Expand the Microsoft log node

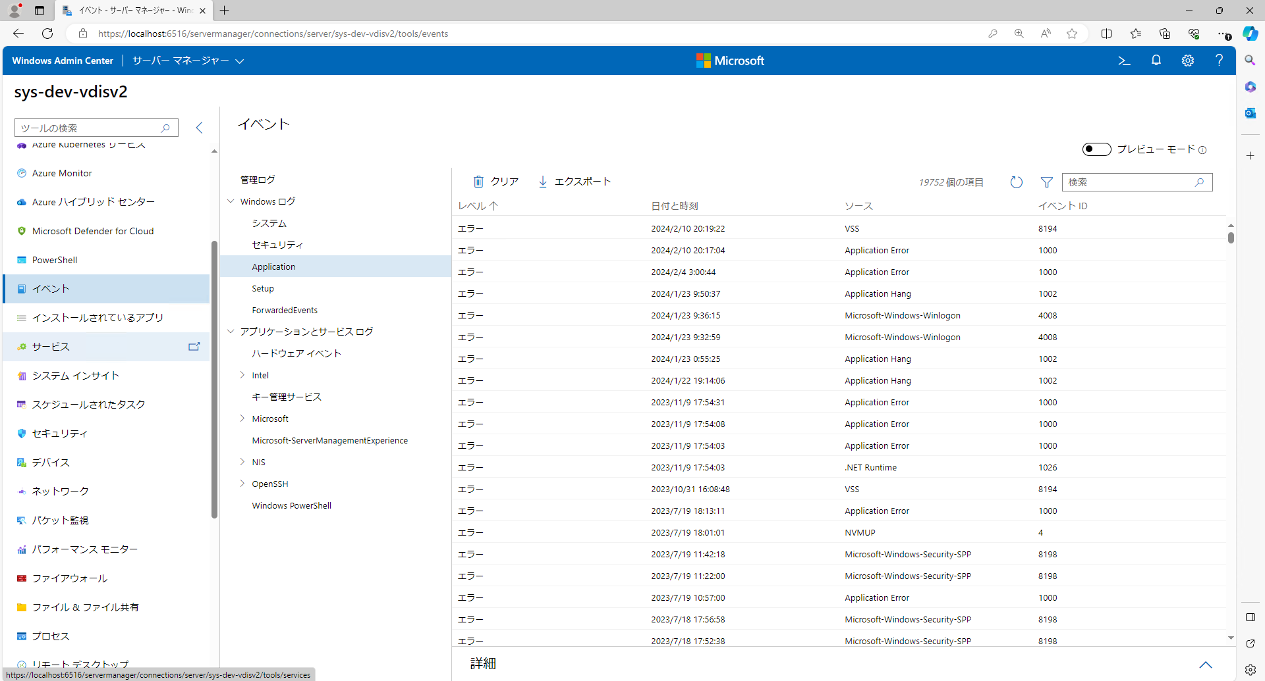(x=242, y=418)
